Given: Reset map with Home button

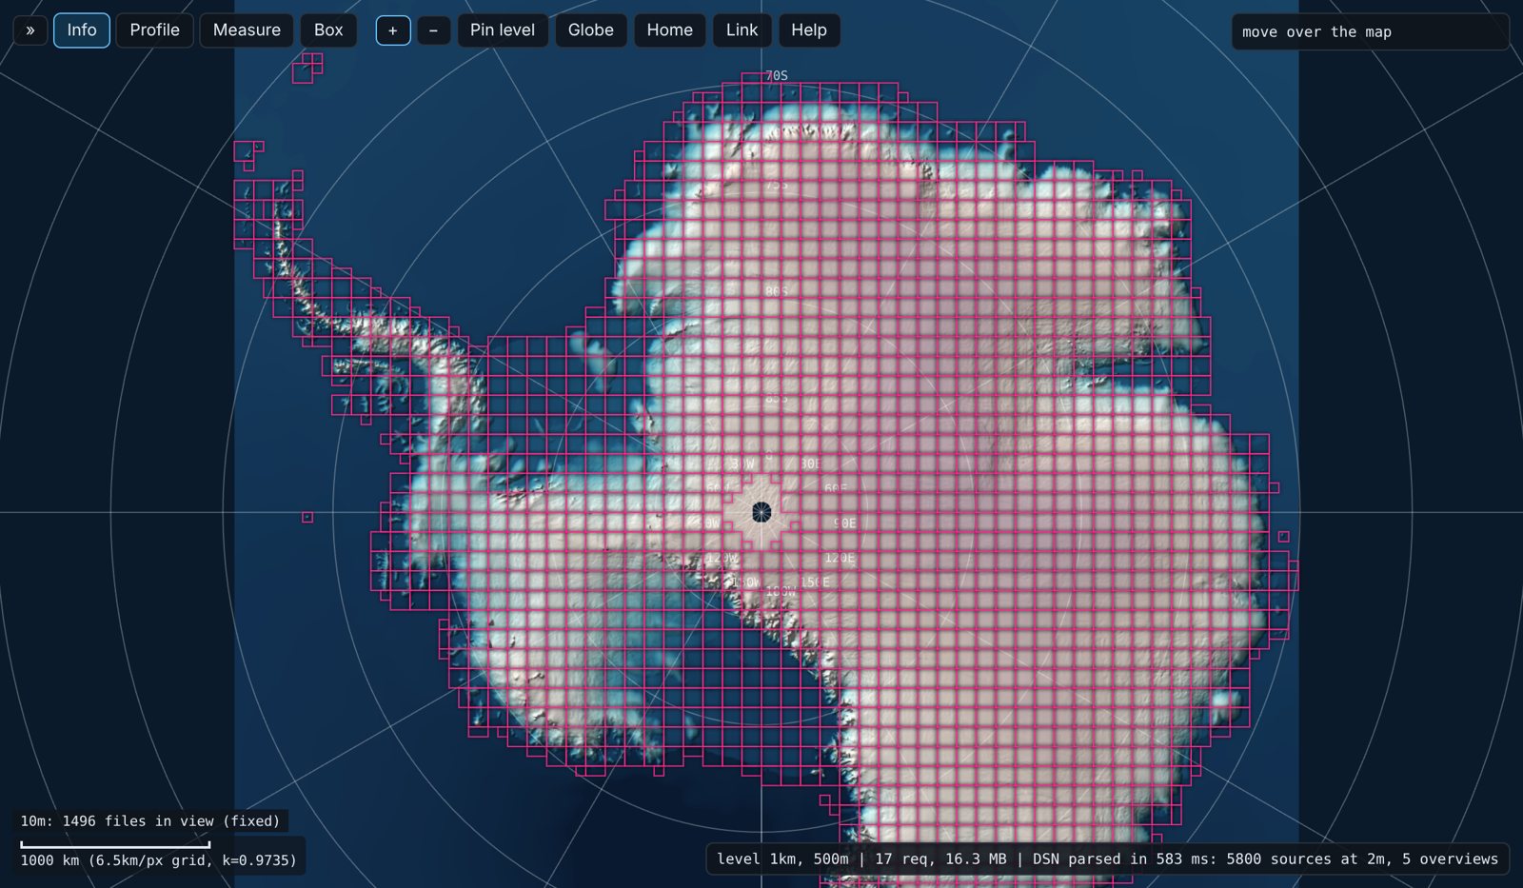Looking at the screenshot, I should coord(670,30).
